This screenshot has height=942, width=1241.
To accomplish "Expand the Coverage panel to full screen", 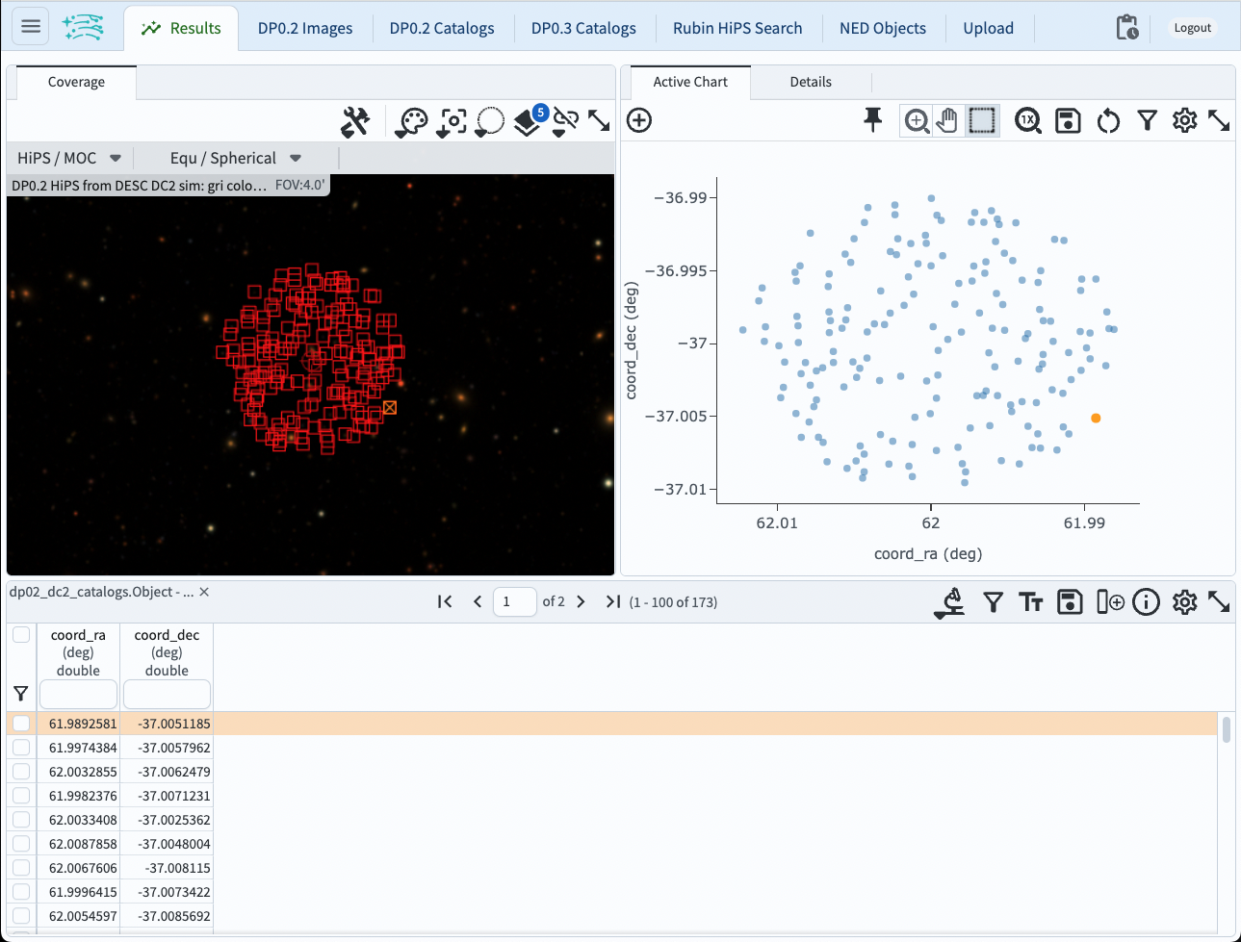I will pyautogui.click(x=599, y=121).
